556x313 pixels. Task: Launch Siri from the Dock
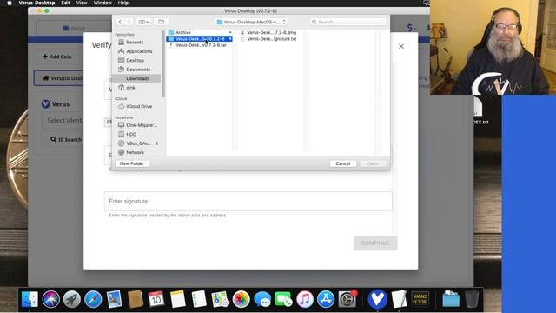(51, 299)
